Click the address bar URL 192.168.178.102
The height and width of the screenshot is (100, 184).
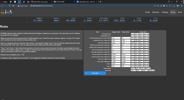click(x=41, y=6)
